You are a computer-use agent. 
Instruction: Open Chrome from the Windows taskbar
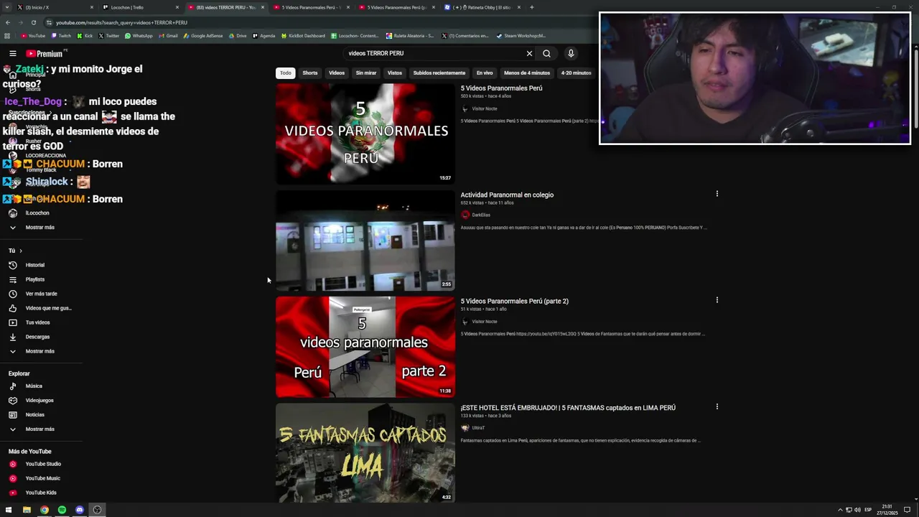click(x=45, y=510)
